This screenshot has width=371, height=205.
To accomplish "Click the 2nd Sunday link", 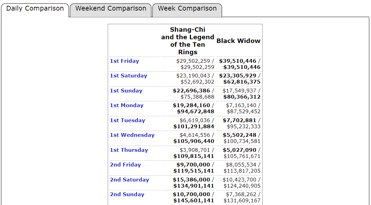I will (127, 194).
